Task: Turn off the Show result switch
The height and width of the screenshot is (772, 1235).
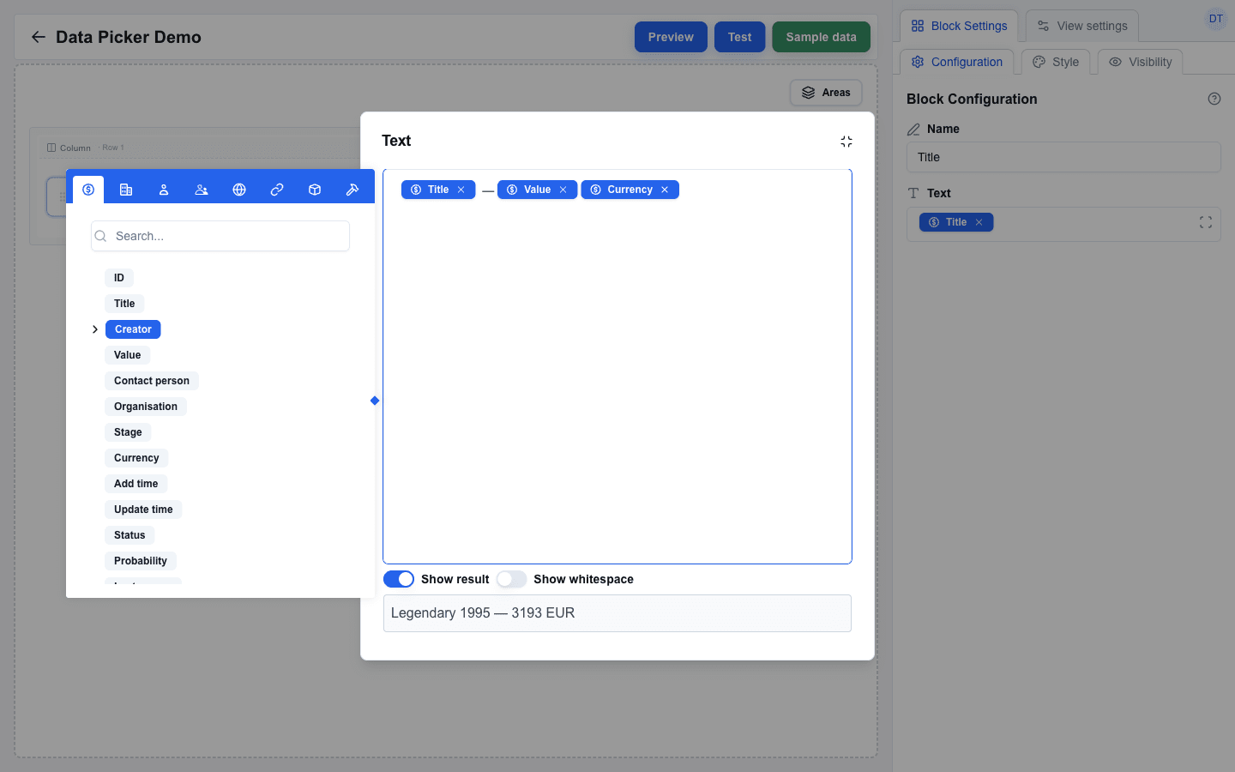Action: point(399,579)
